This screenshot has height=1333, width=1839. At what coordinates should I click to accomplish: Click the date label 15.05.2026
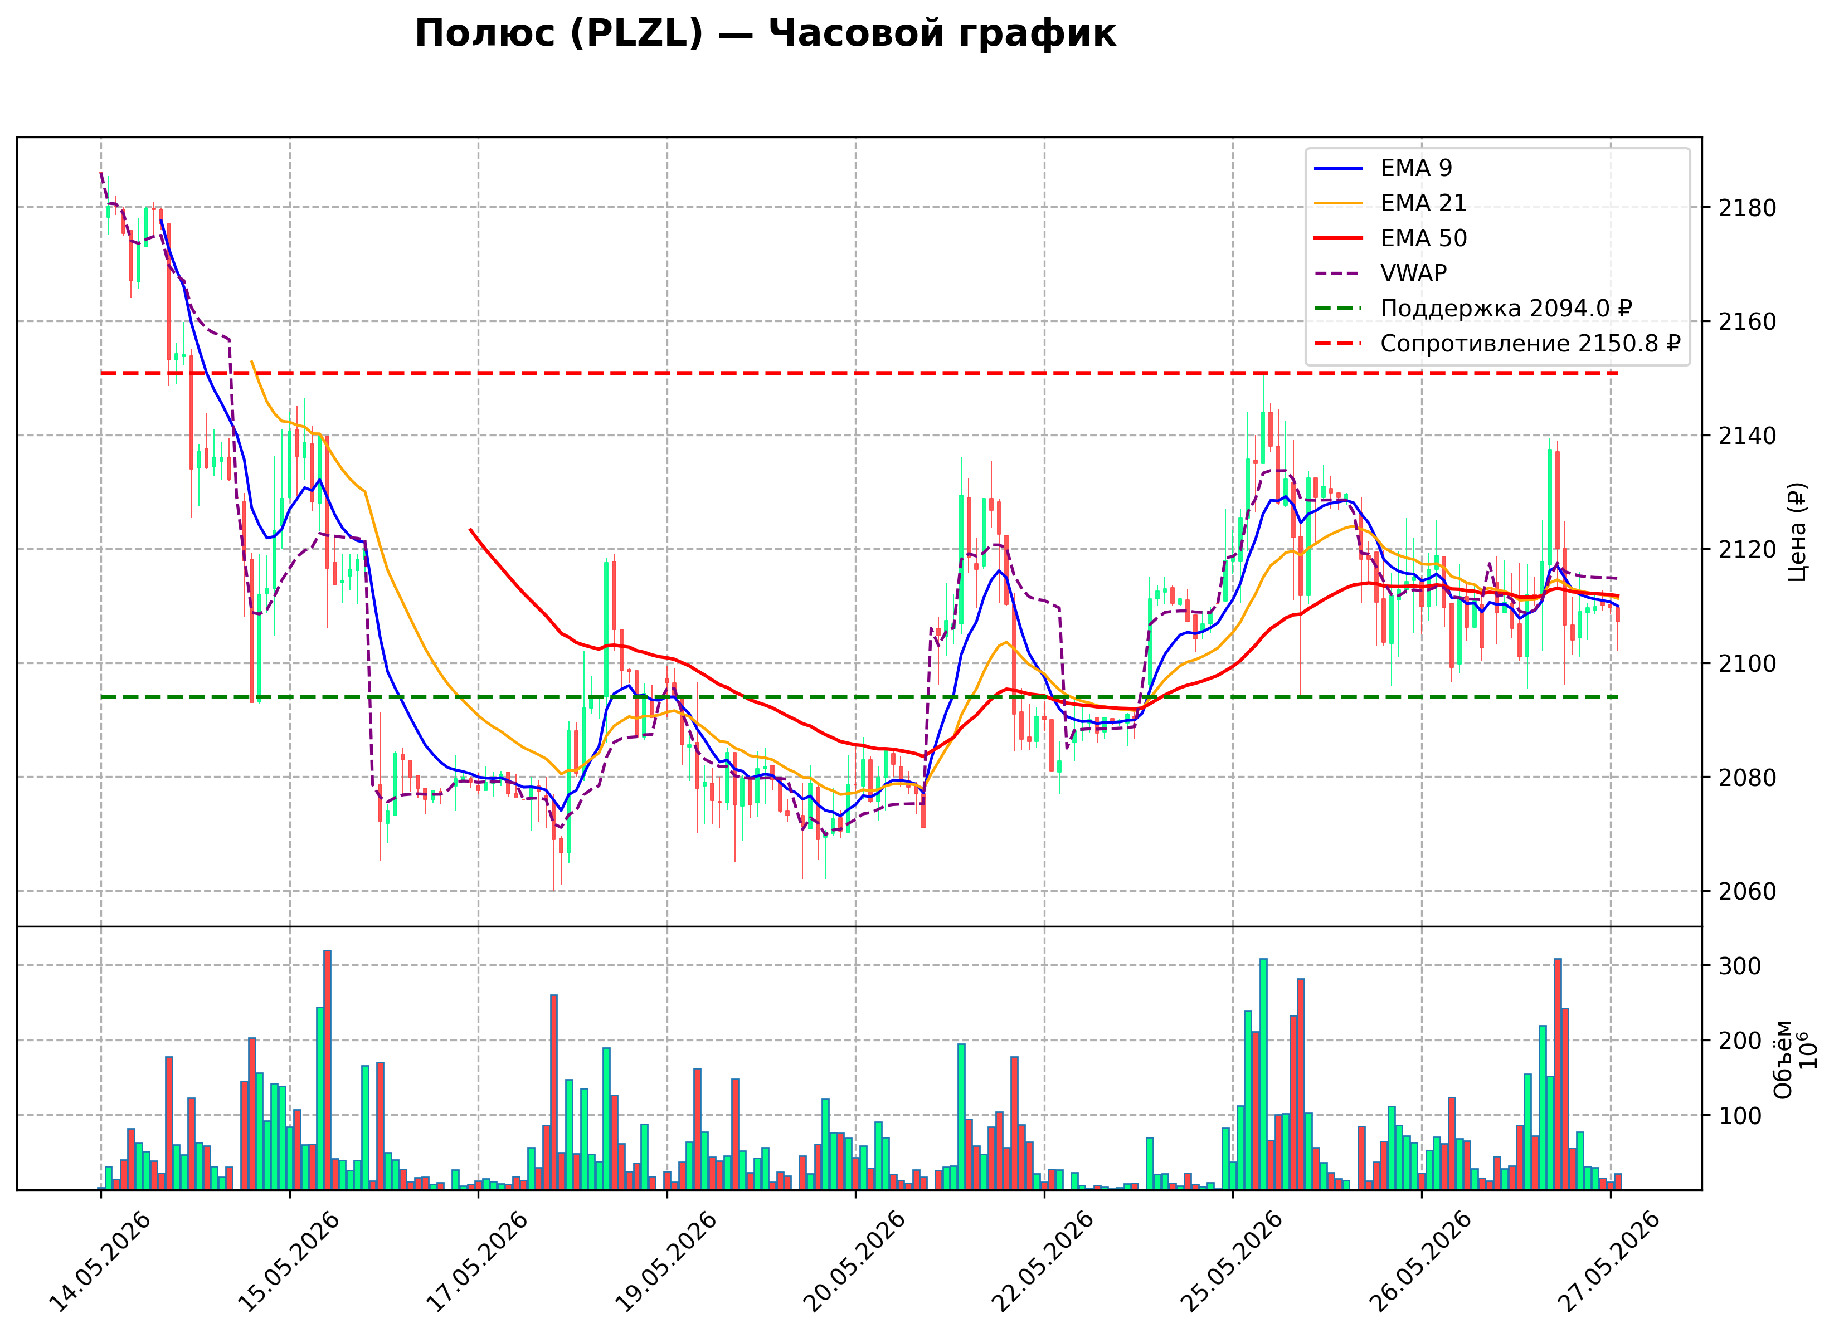tap(289, 1262)
